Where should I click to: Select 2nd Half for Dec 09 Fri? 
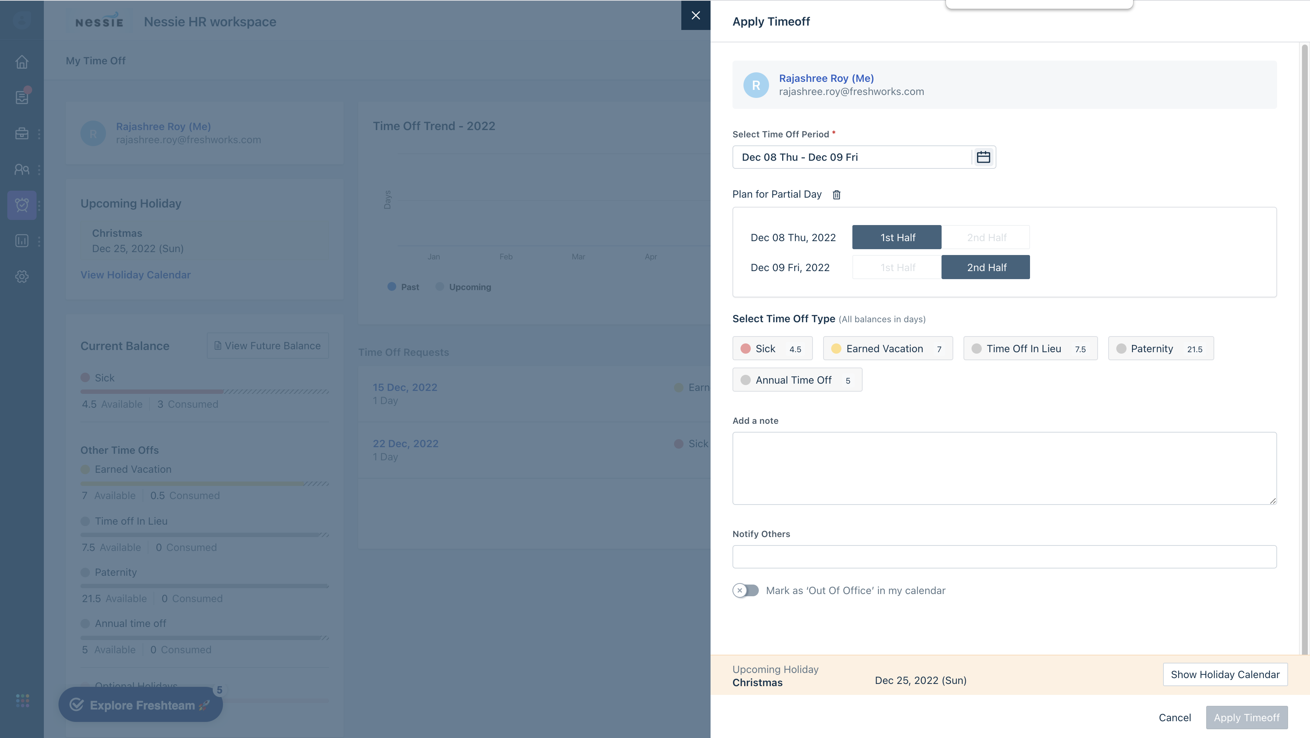(x=985, y=267)
